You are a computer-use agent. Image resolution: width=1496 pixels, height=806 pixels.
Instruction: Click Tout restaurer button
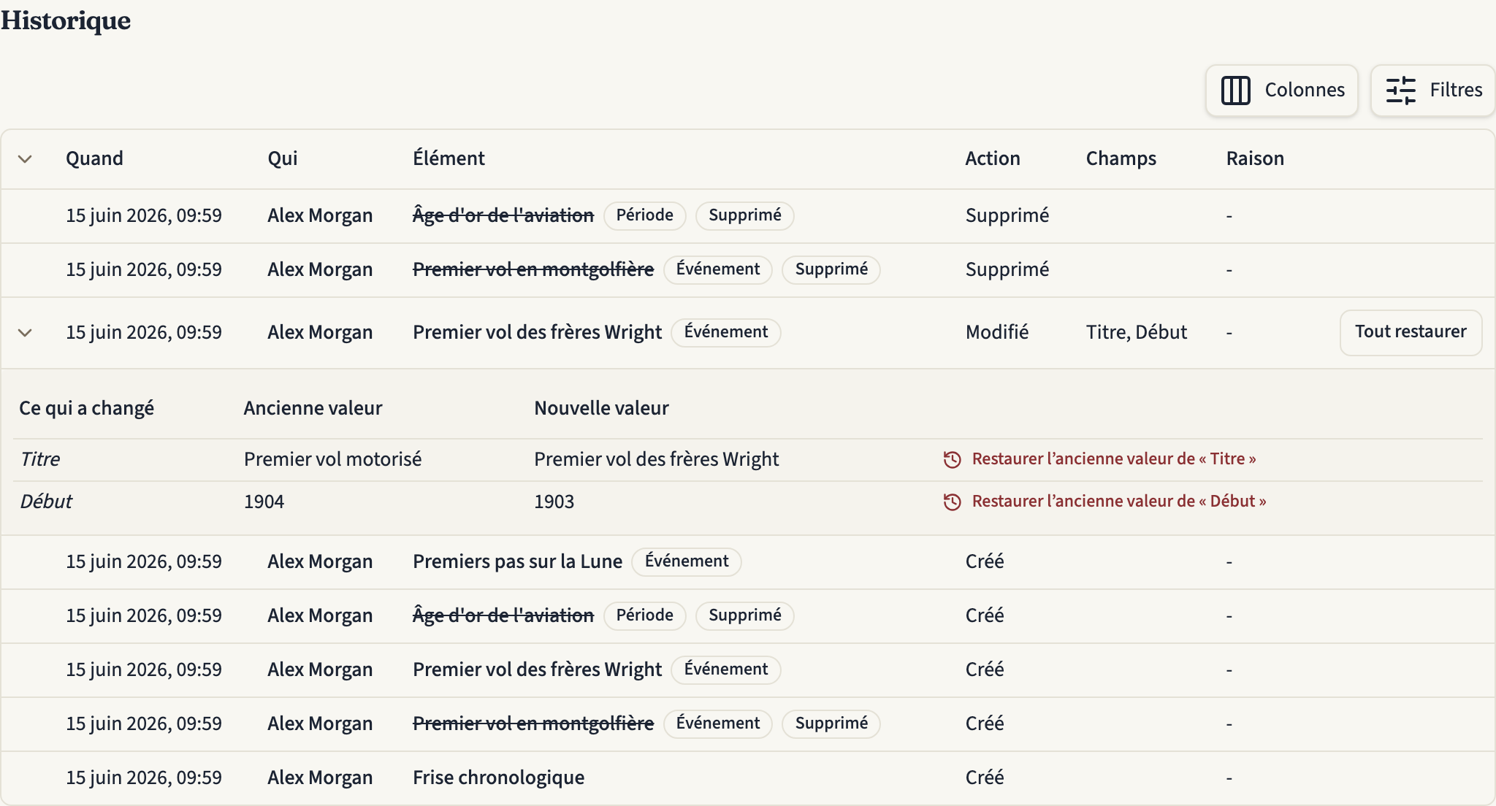click(1411, 332)
